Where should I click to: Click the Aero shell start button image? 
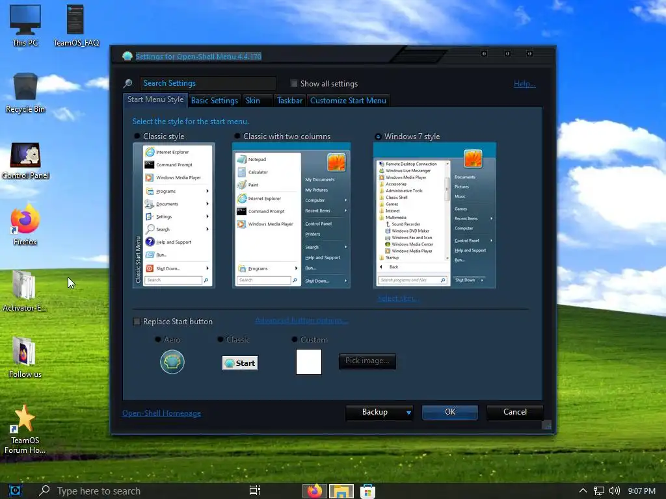point(172,362)
